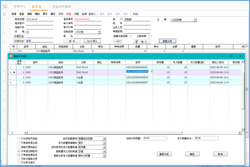250x167 pixels.
Task: Close the 备货单 tab with its X
Action: [46, 6]
